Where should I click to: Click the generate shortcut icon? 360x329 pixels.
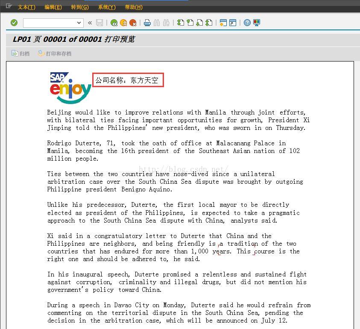(233, 23)
